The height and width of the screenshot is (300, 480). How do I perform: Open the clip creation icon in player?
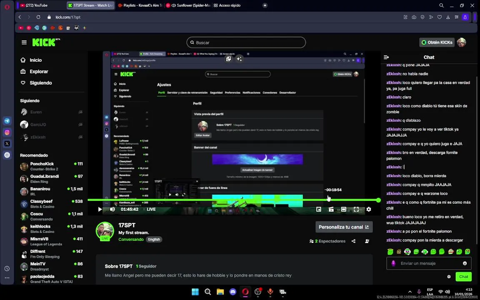click(331, 210)
